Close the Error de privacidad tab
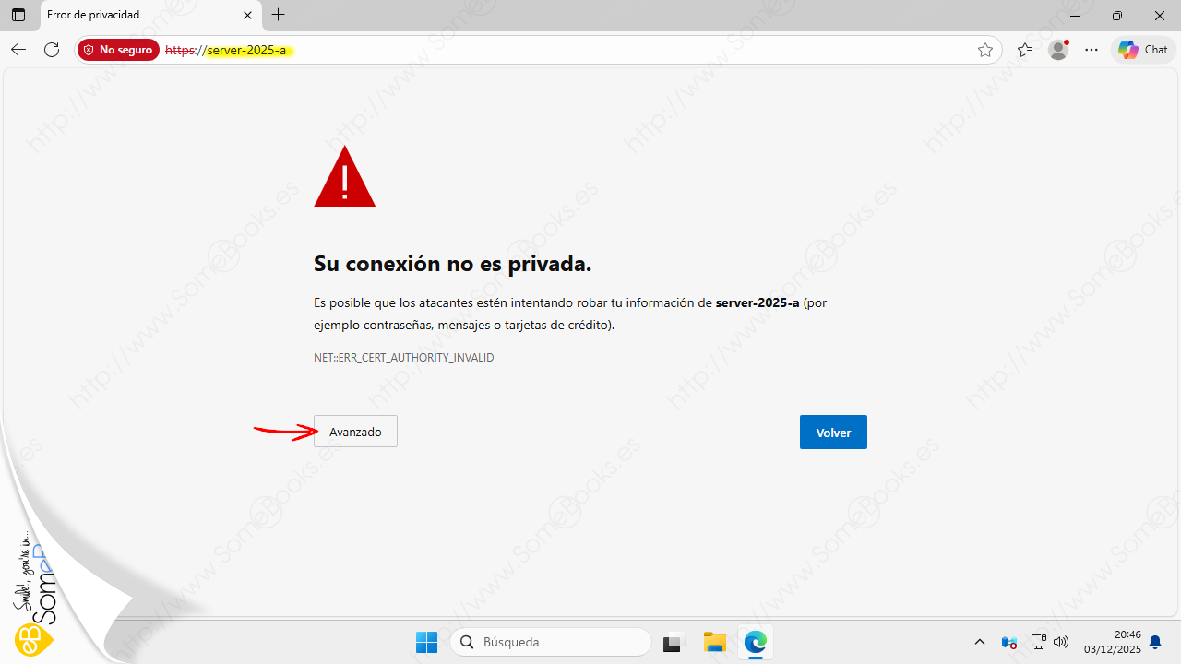Screen dimensions: 1181x664 [x=247, y=15]
